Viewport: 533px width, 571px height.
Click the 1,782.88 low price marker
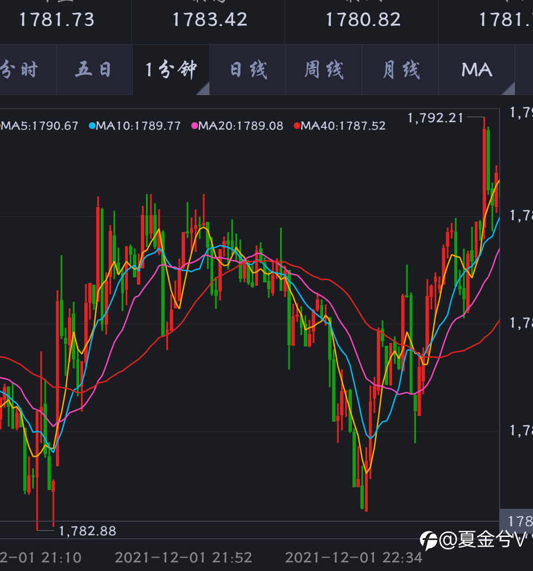pyautogui.click(x=88, y=531)
